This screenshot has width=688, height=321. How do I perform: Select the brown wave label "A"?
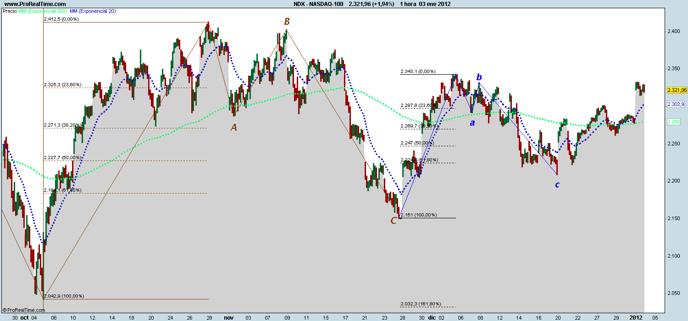[234, 127]
